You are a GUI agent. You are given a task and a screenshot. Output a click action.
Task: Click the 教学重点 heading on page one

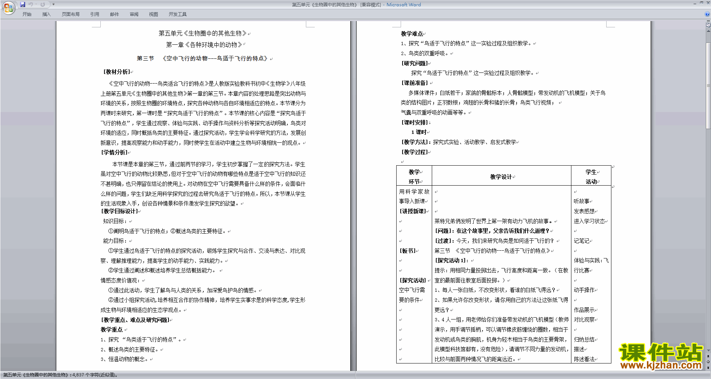[111, 329]
